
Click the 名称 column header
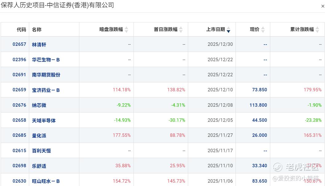(x=37, y=30)
